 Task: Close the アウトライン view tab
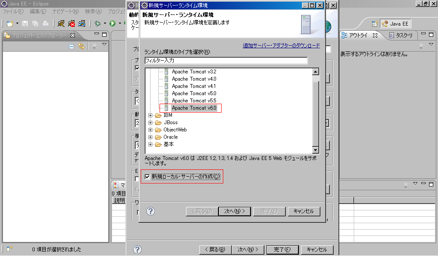[x=375, y=35]
